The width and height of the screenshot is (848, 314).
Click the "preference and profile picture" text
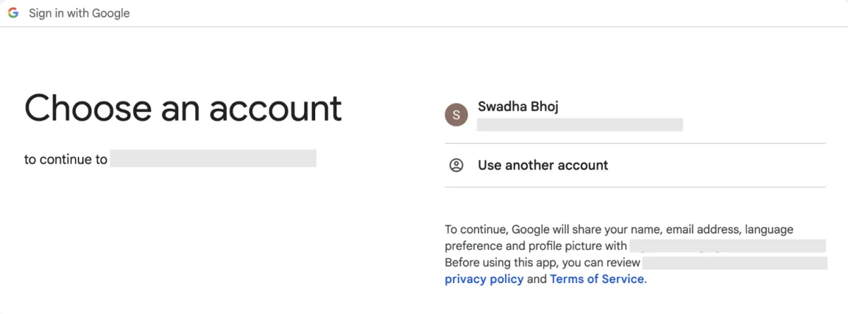[x=536, y=246]
